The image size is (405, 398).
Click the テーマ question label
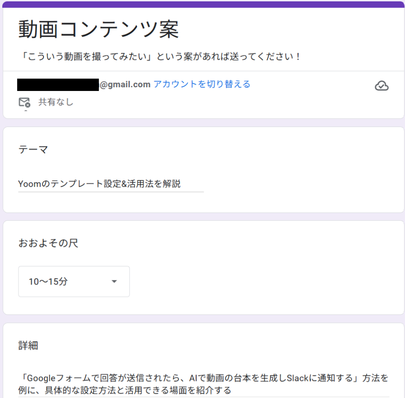point(32,150)
